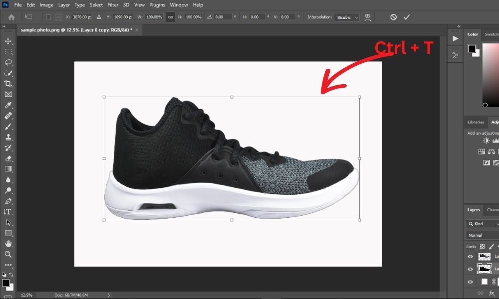Open the Image menu
499x299 pixels.
(x=46, y=5)
